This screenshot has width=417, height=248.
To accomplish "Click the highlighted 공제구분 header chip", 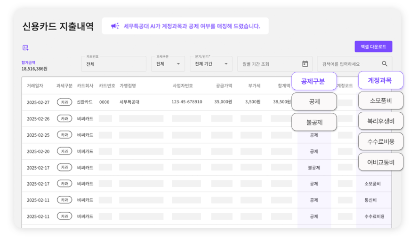I will point(314,81).
